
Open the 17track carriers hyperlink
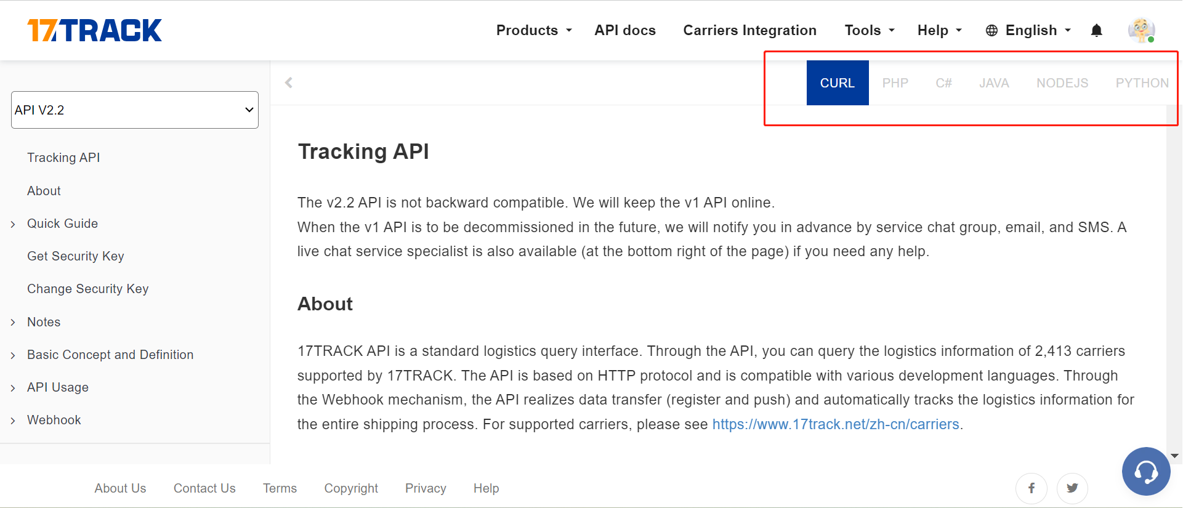tap(836, 424)
